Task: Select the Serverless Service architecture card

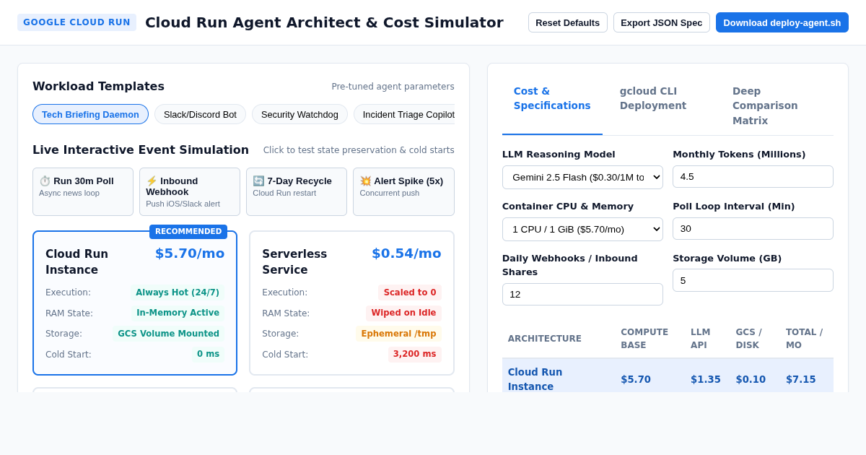Action: [351, 303]
